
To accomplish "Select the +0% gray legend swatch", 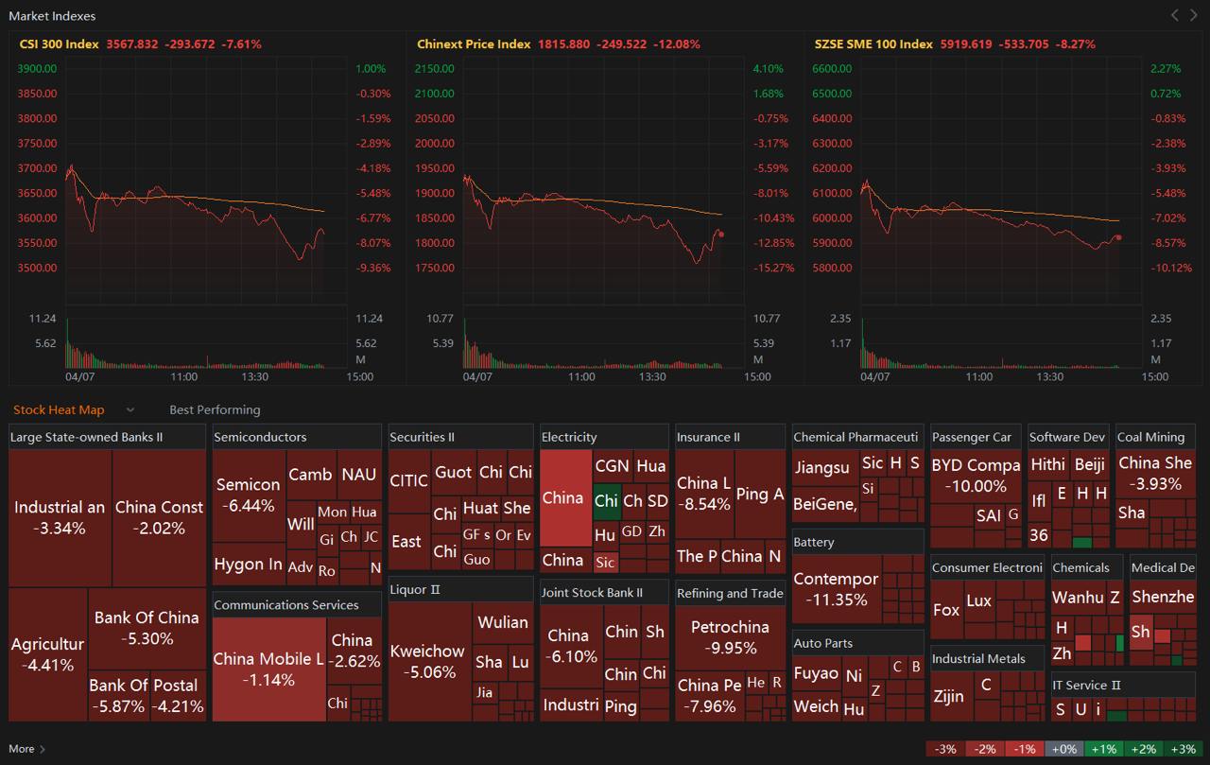I will point(1064,749).
